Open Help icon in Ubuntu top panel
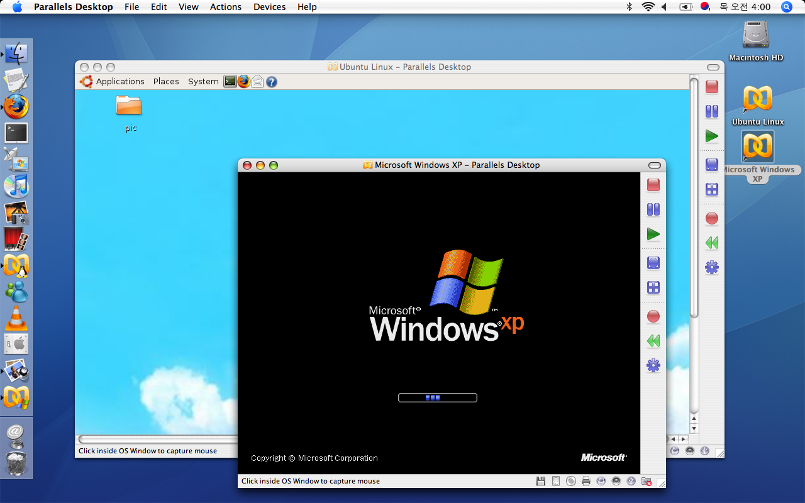805x503 pixels. tap(272, 82)
